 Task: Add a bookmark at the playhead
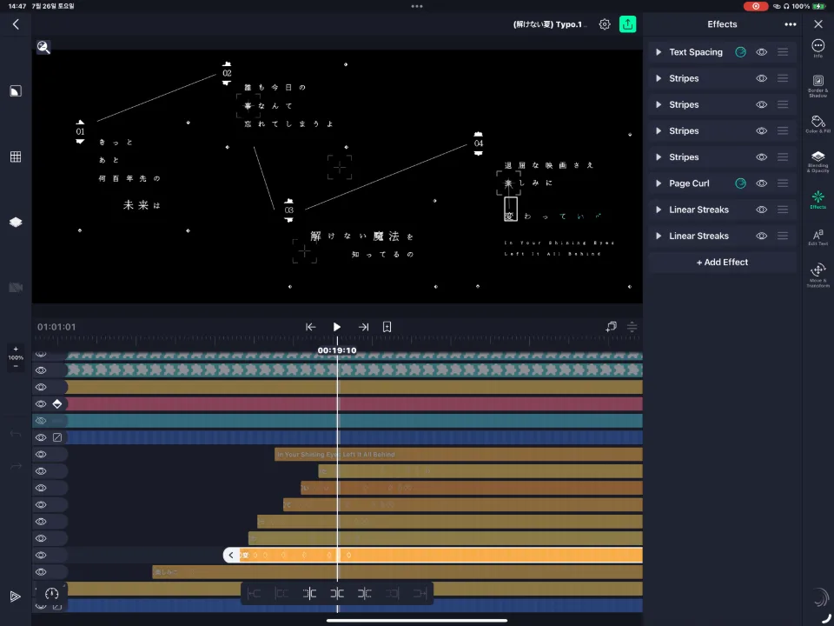point(387,327)
